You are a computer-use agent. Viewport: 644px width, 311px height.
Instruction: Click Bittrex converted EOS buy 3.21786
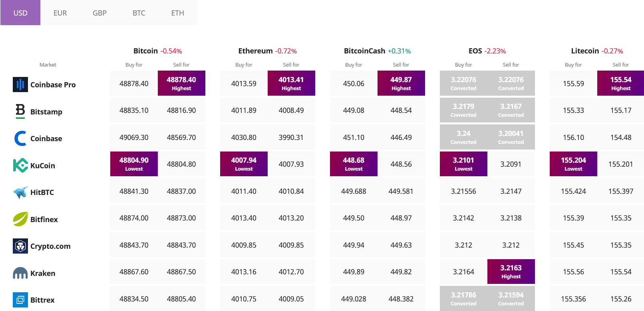click(x=463, y=298)
